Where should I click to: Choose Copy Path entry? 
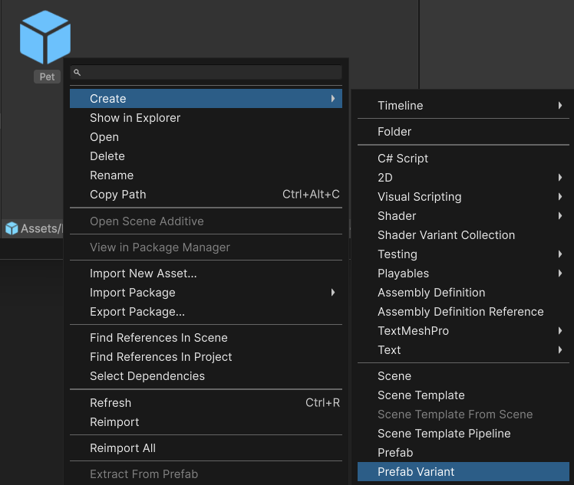(206, 195)
